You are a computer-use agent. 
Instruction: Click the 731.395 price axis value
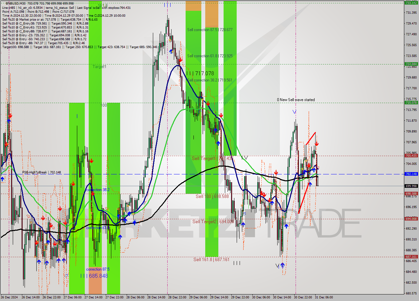click(x=411, y=12)
